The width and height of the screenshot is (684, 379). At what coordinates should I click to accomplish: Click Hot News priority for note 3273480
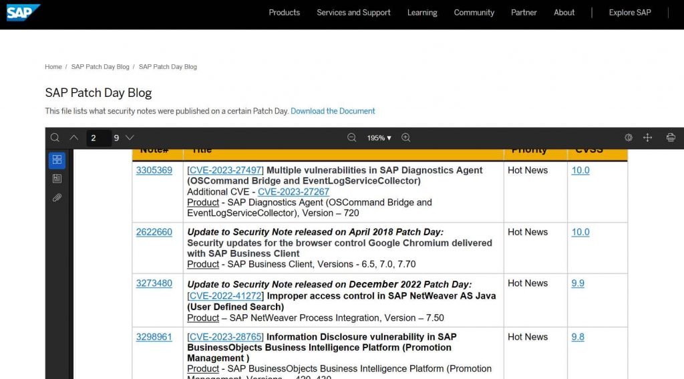(x=528, y=283)
